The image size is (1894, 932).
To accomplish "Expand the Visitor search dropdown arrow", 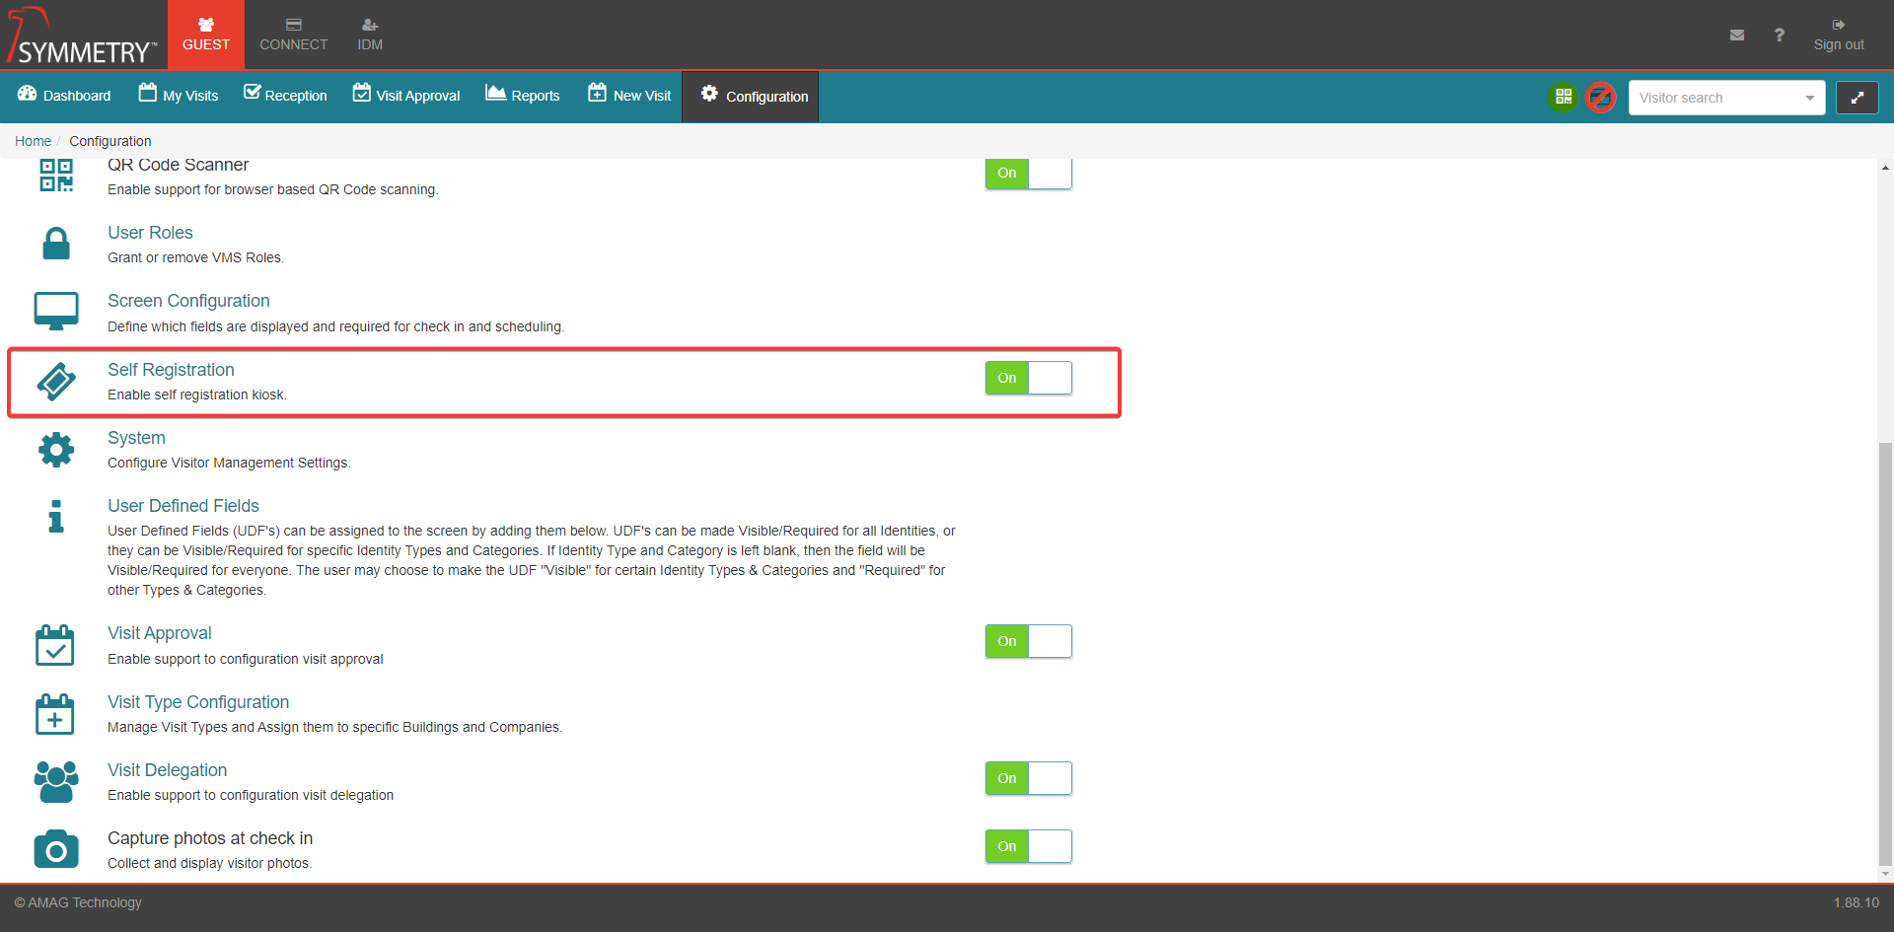I will [x=1810, y=98].
